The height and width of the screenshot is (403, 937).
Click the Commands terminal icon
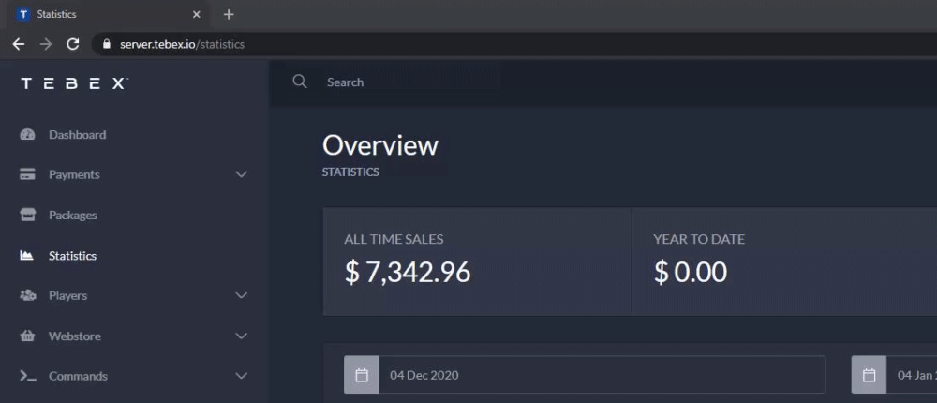28,376
